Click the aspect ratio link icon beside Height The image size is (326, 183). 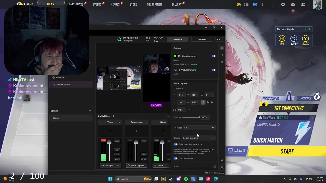203,102
